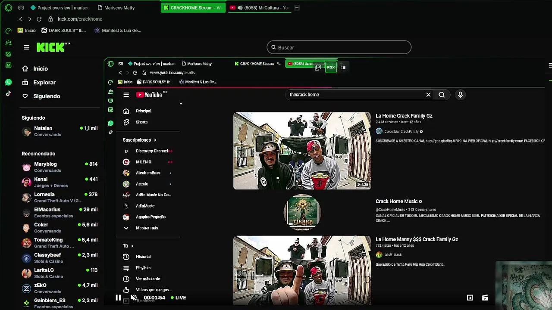552x310 pixels.
Task: Open recommended channel Gainblers_ES
Action: coord(60,303)
